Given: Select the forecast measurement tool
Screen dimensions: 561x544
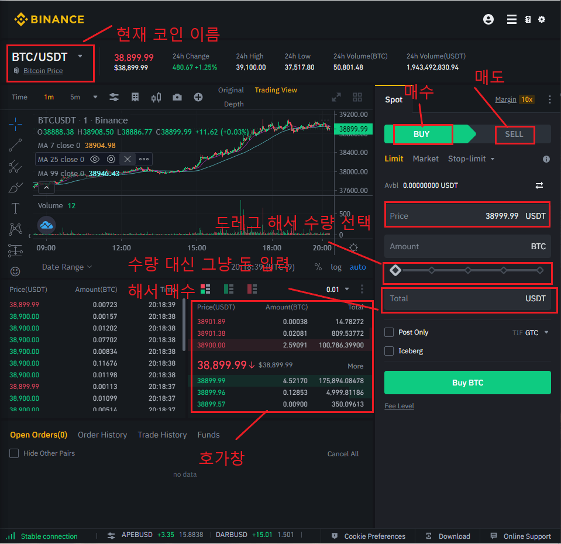Looking at the screenshot, I should click(x=15, y=250).
